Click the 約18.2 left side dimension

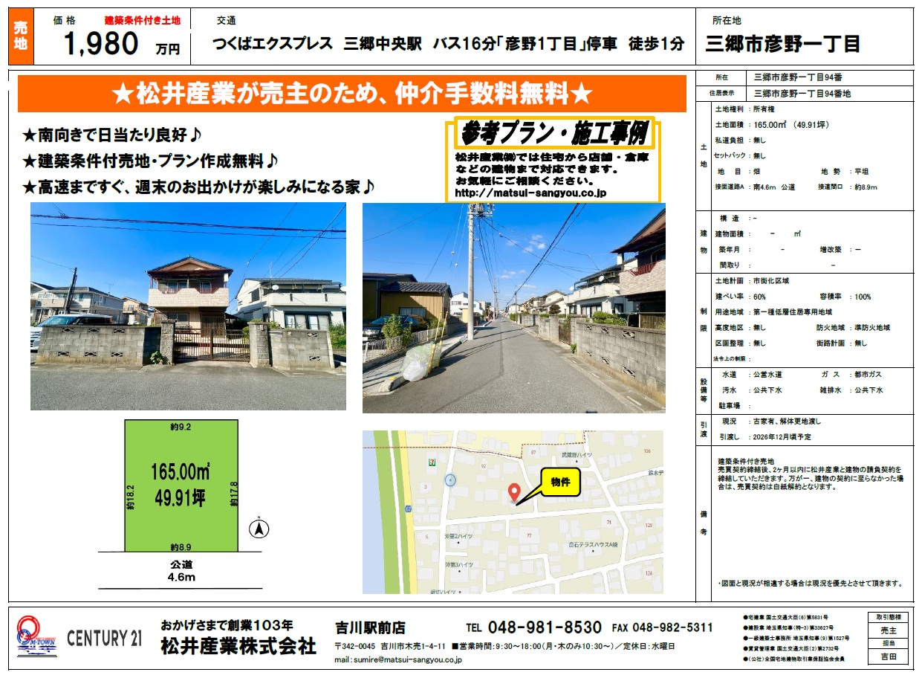pos(131,498)
